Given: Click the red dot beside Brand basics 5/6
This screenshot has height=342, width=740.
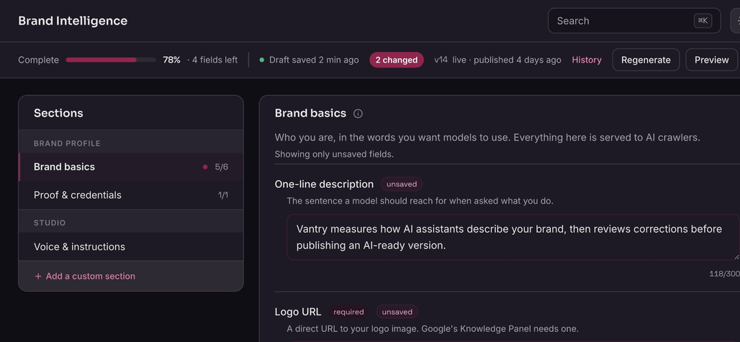Looking at the screenshot, I should pos(205,167).
